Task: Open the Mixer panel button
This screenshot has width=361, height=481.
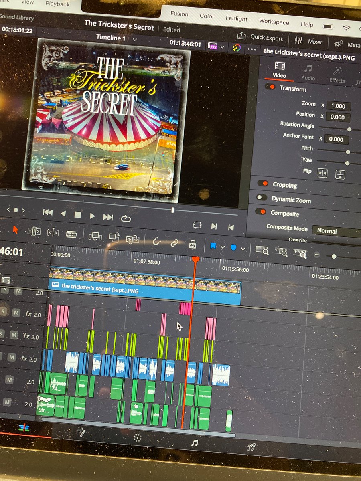Action: [309, 41]
